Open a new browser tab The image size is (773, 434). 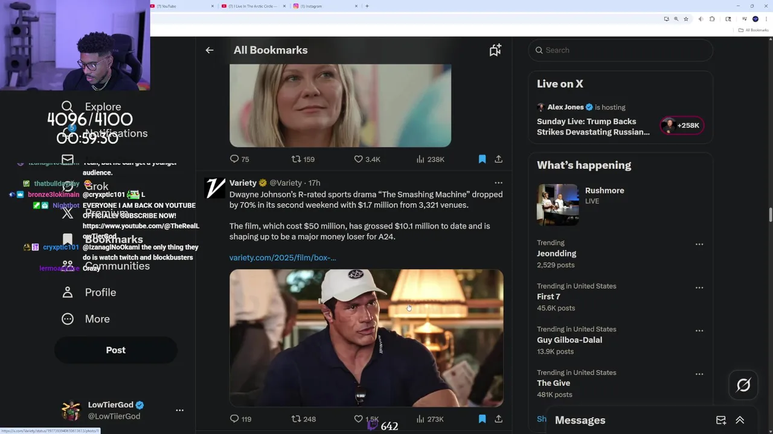point(367,6)
